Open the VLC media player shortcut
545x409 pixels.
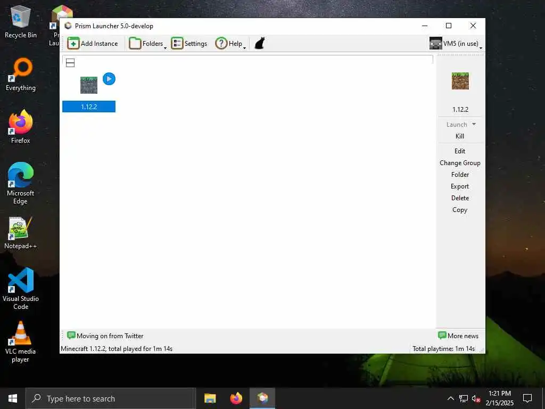pyautogui.click(x=21, y=342)
